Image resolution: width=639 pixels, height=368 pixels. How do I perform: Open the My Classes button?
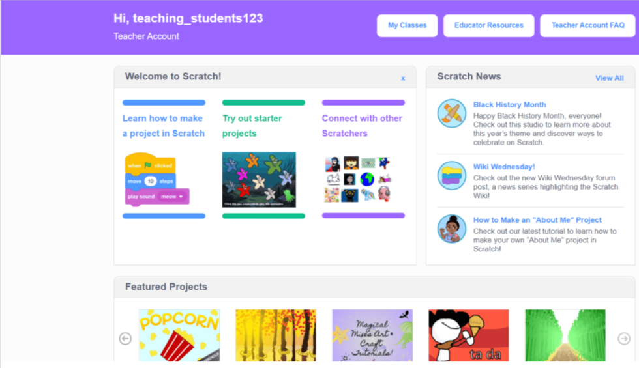tap(407, 25)
